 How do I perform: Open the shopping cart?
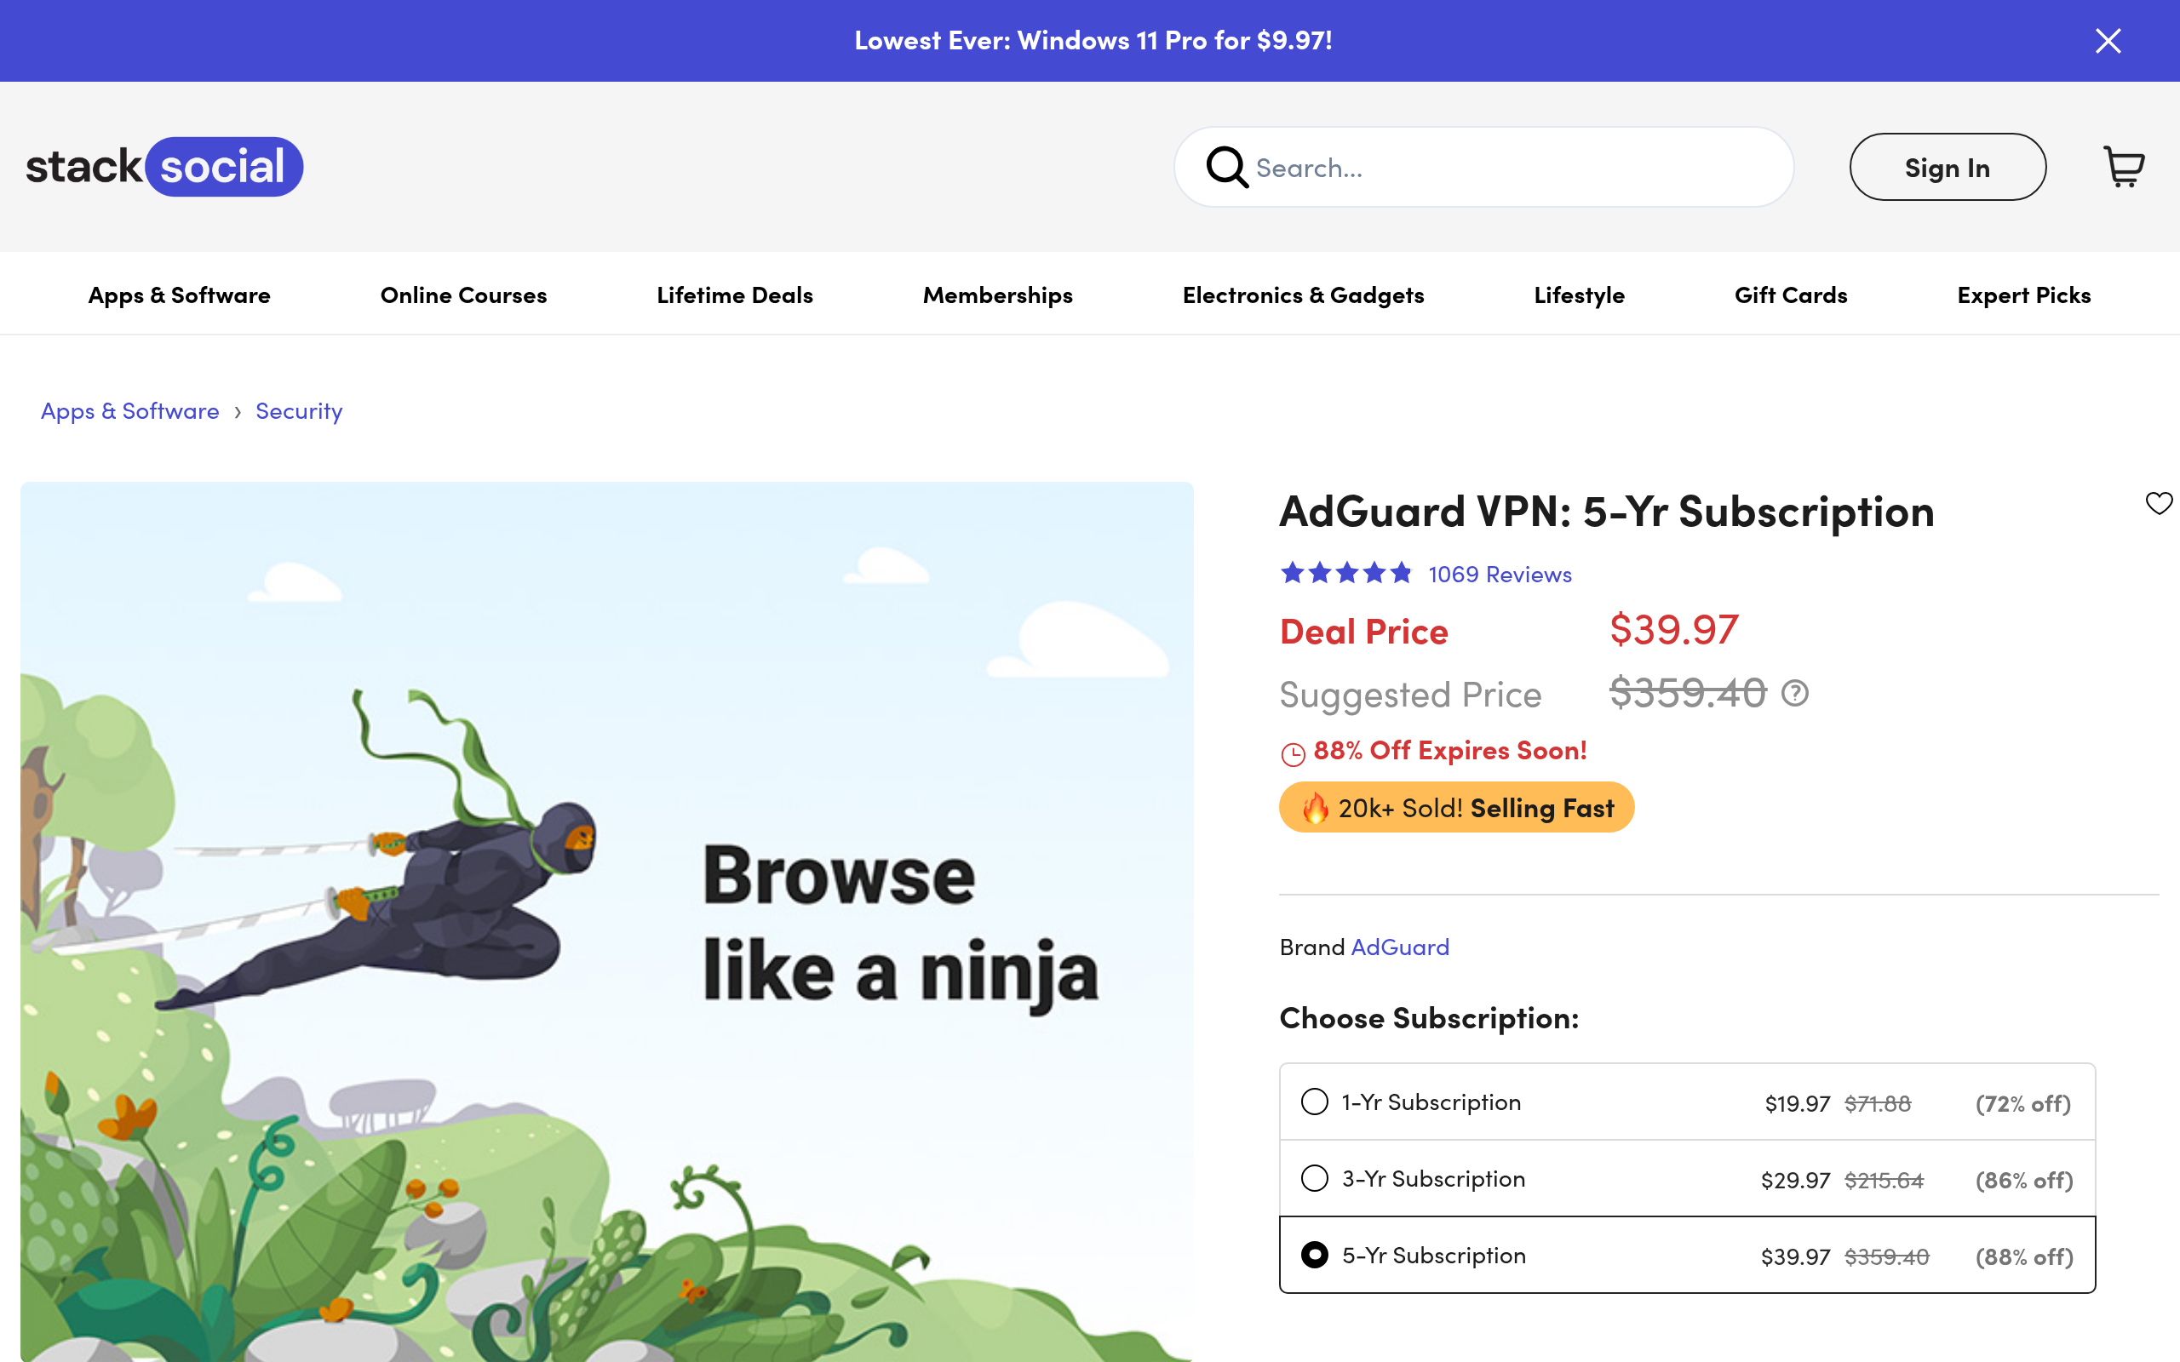pos(2123,167)
